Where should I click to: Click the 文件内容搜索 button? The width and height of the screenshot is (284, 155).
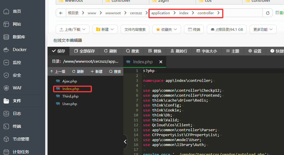tap(135, 29)
